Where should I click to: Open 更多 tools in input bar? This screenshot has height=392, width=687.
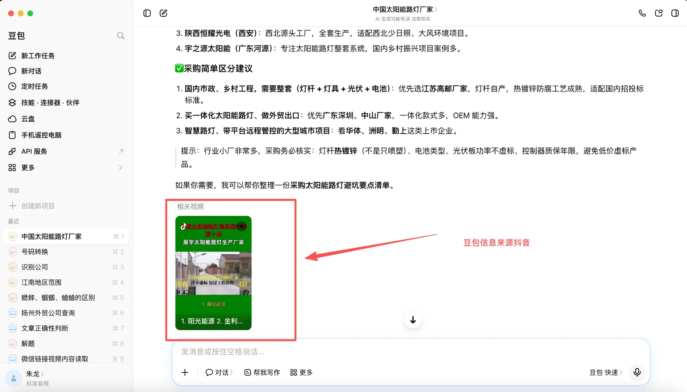tap(301, 372)
